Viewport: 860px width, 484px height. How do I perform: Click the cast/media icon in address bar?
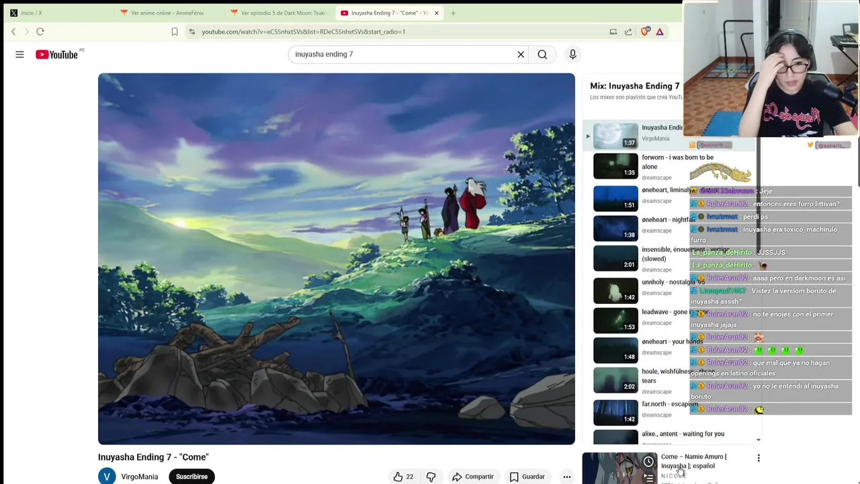click(613, 32)
